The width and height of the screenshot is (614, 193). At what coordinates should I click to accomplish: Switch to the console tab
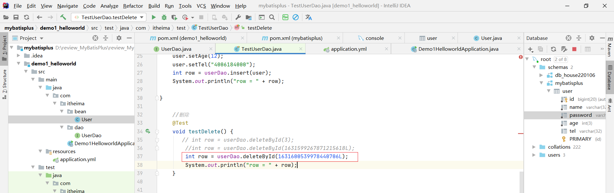coord(375,38)
